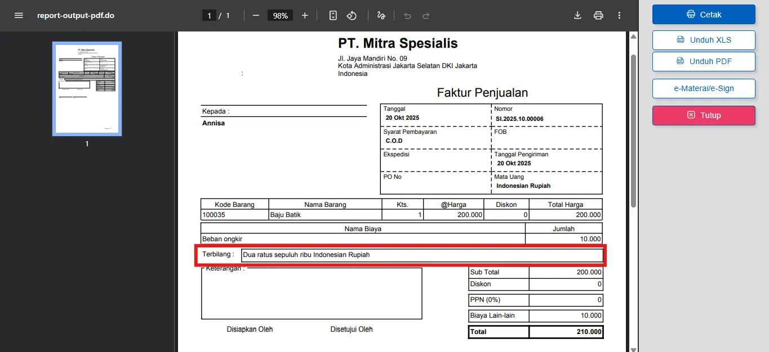The height and width of the screenshot is (352, 769).
Task: Click the undo arrow in toolbar
Action: (x=407, y=15)
